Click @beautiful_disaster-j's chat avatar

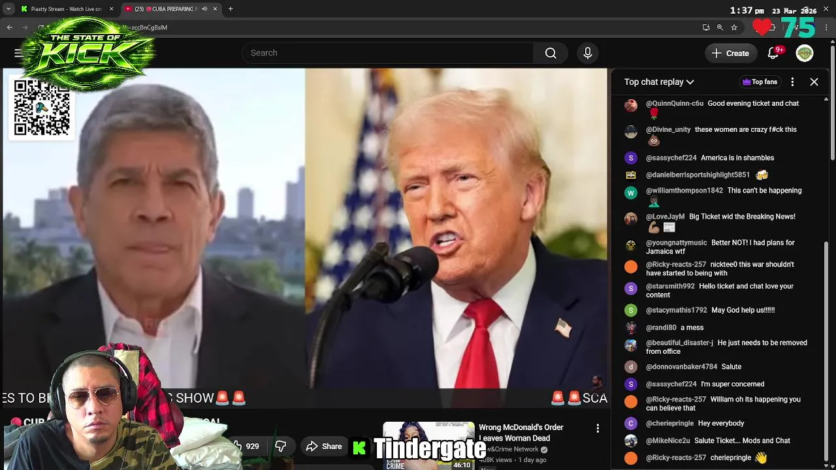tap(631, 345)
